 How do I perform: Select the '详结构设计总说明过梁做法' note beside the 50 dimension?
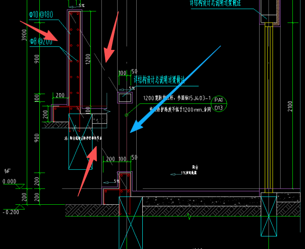pos(159,80)
